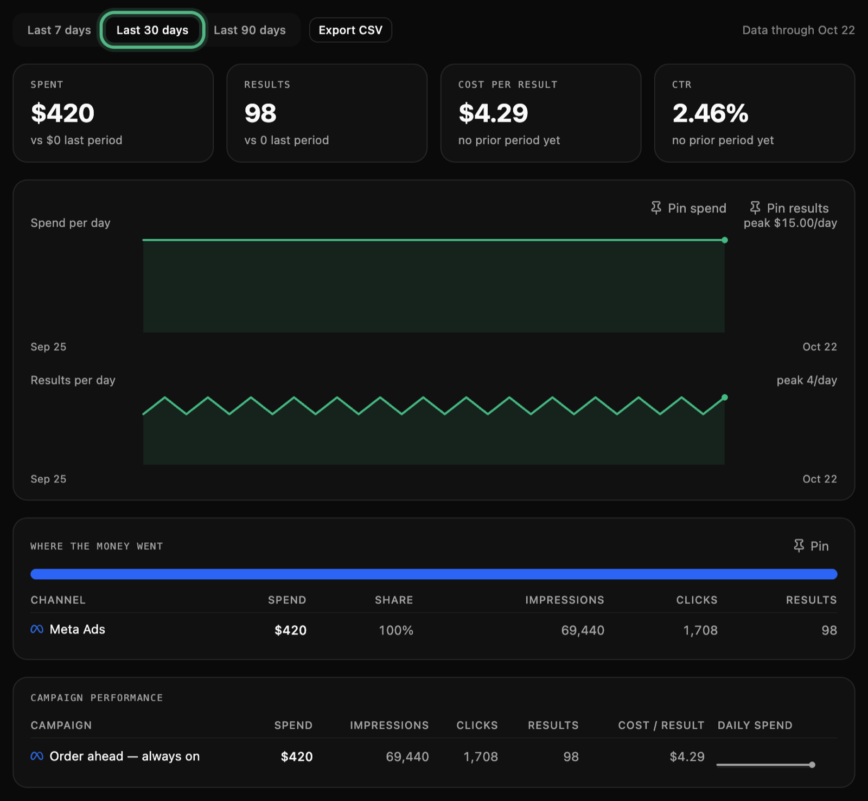Click the peak $15.00/day label
Image resolution: width=868 pixels, height=801 pixels.
point(790,223)
